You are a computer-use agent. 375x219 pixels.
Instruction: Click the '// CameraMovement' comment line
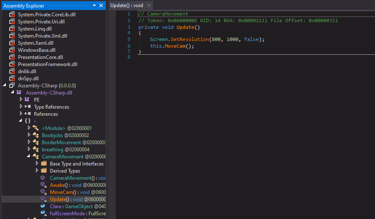[163, 14]
